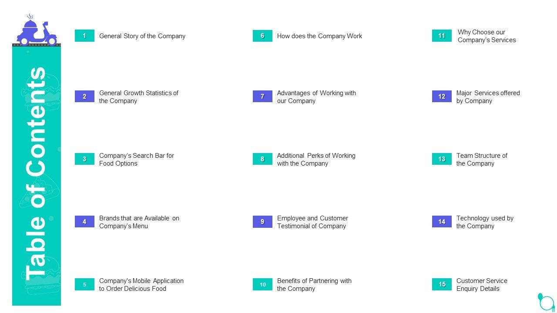Select the number 12 badge

(x=442, y=97)
